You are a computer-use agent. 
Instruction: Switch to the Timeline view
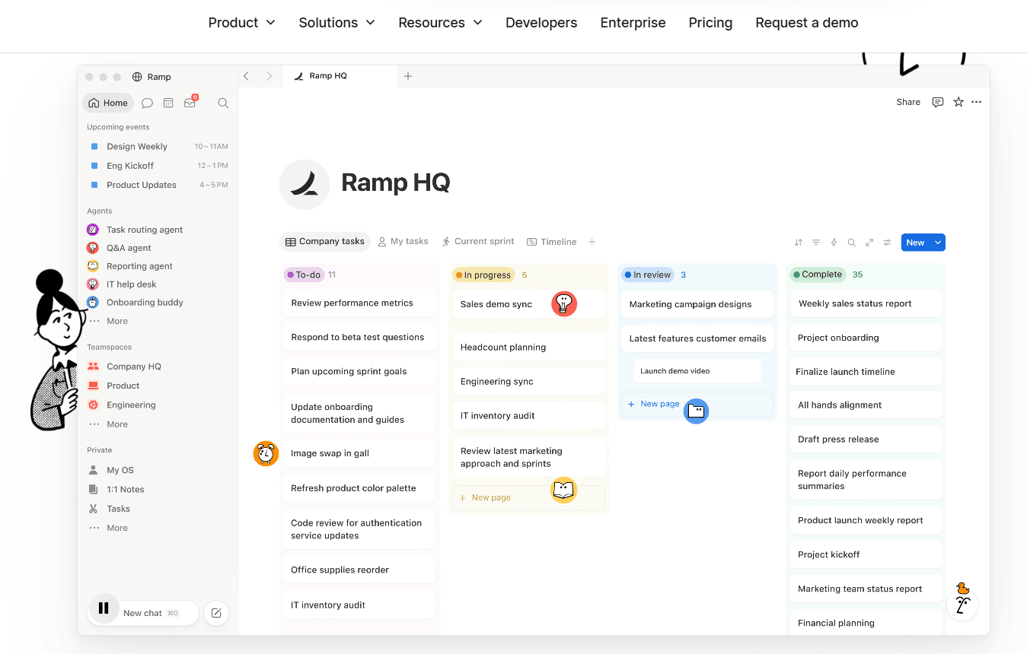pyautogui.click(x=552, y=242)
